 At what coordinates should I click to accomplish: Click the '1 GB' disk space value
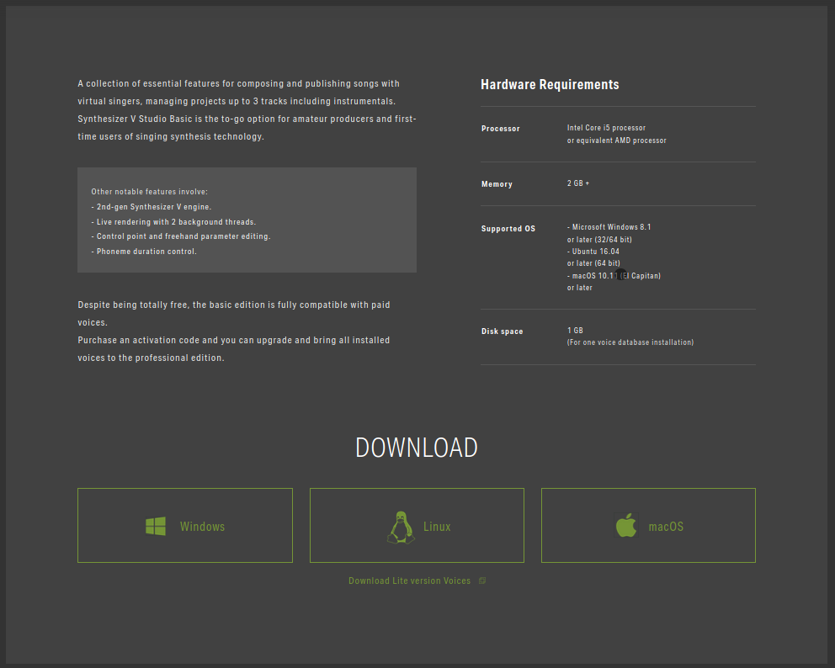(x=575, y=331)
